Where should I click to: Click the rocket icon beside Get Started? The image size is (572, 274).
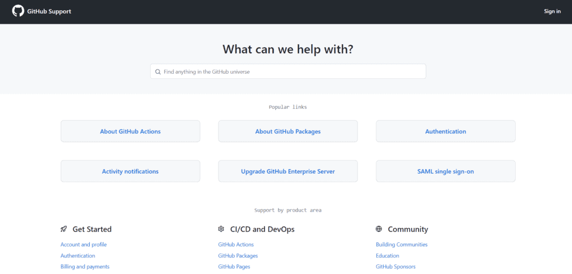pos(64,229)
